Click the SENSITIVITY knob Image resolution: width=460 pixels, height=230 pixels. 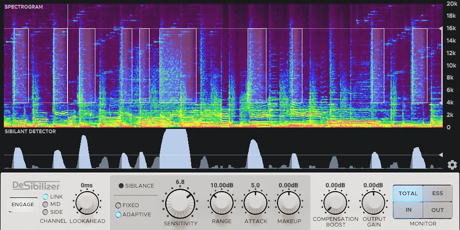click(180, 204)
